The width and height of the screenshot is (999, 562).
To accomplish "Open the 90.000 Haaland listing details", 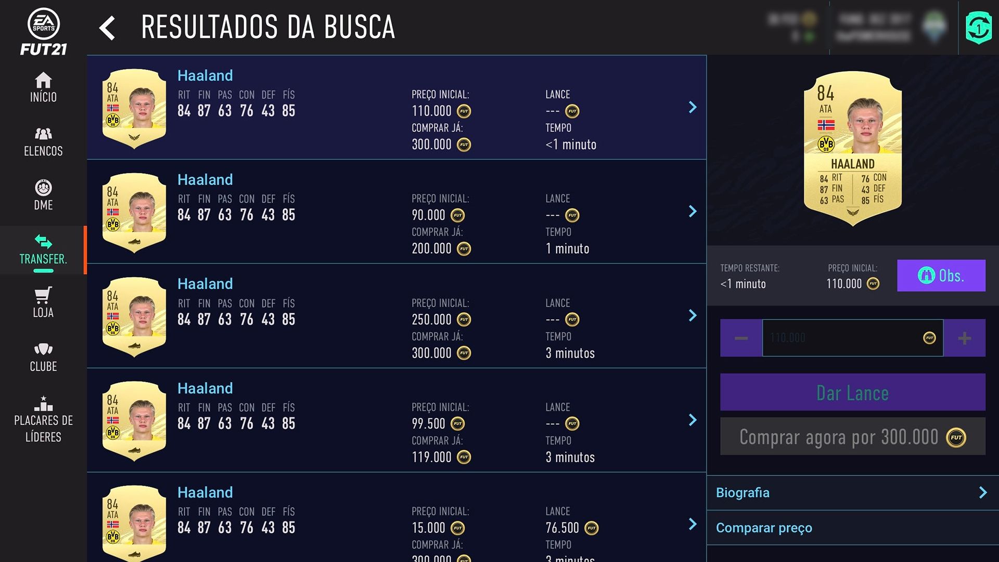I will click(x=693, y=212).
